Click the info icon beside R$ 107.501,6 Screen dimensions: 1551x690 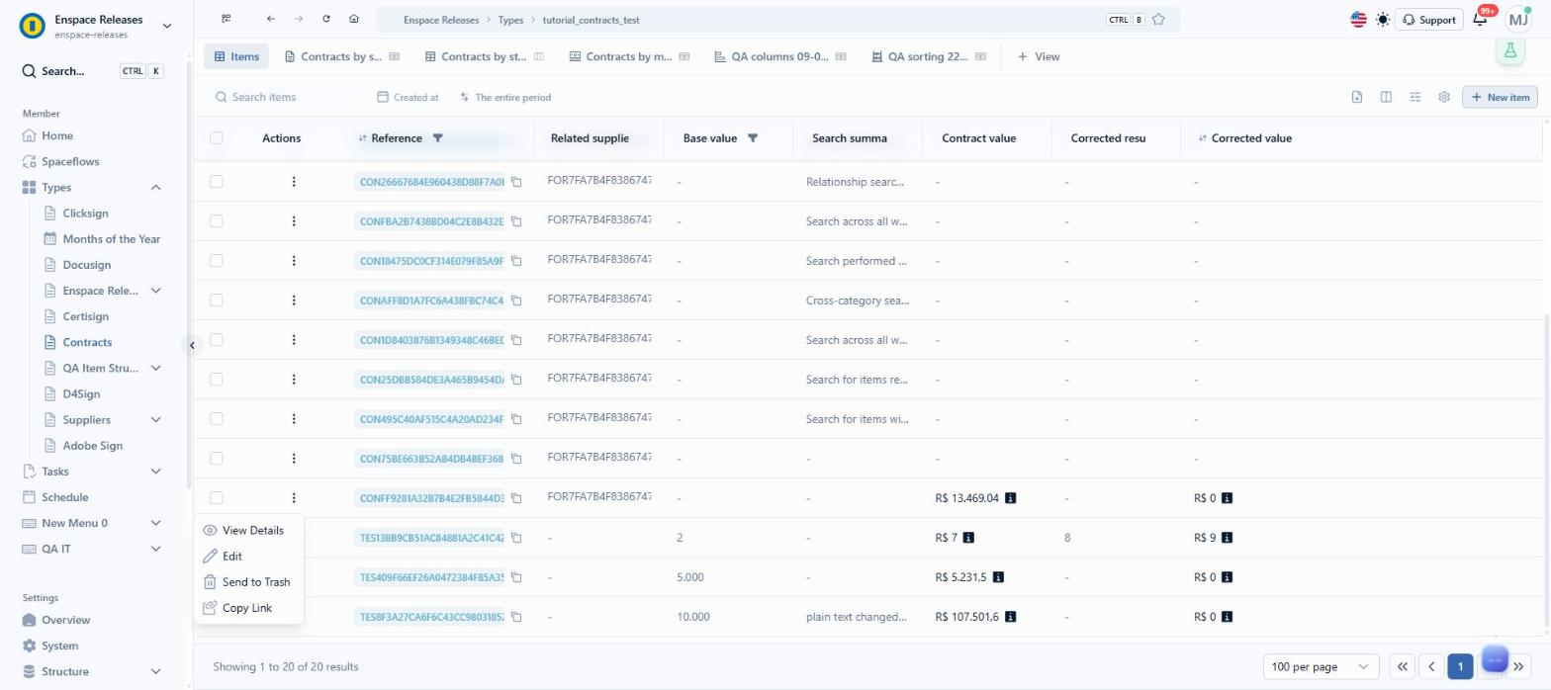1010,617
